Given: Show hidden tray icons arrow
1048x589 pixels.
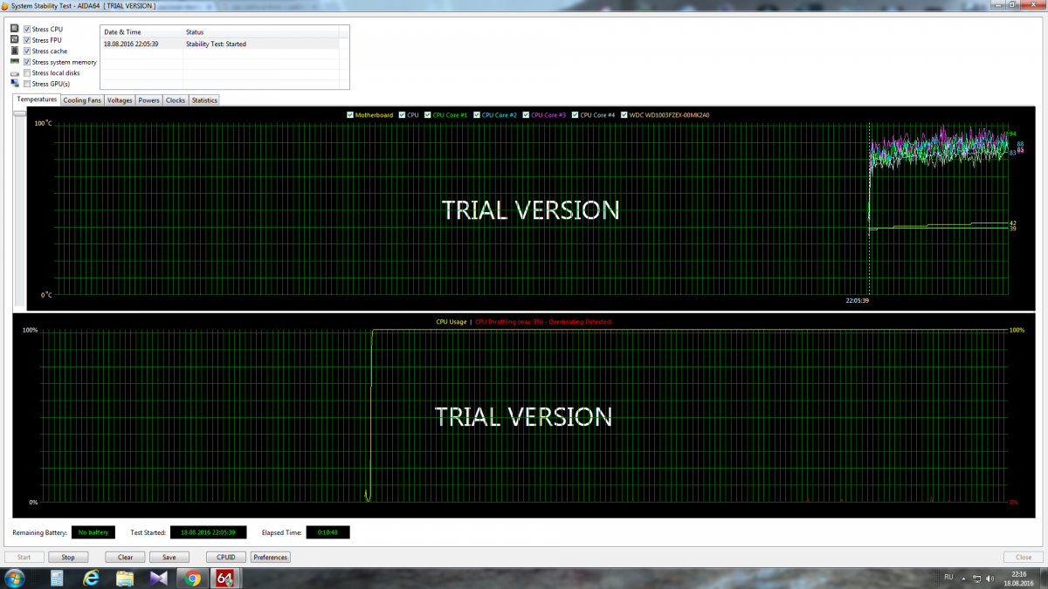Looking at the screenshot, I should pos(963,579).
